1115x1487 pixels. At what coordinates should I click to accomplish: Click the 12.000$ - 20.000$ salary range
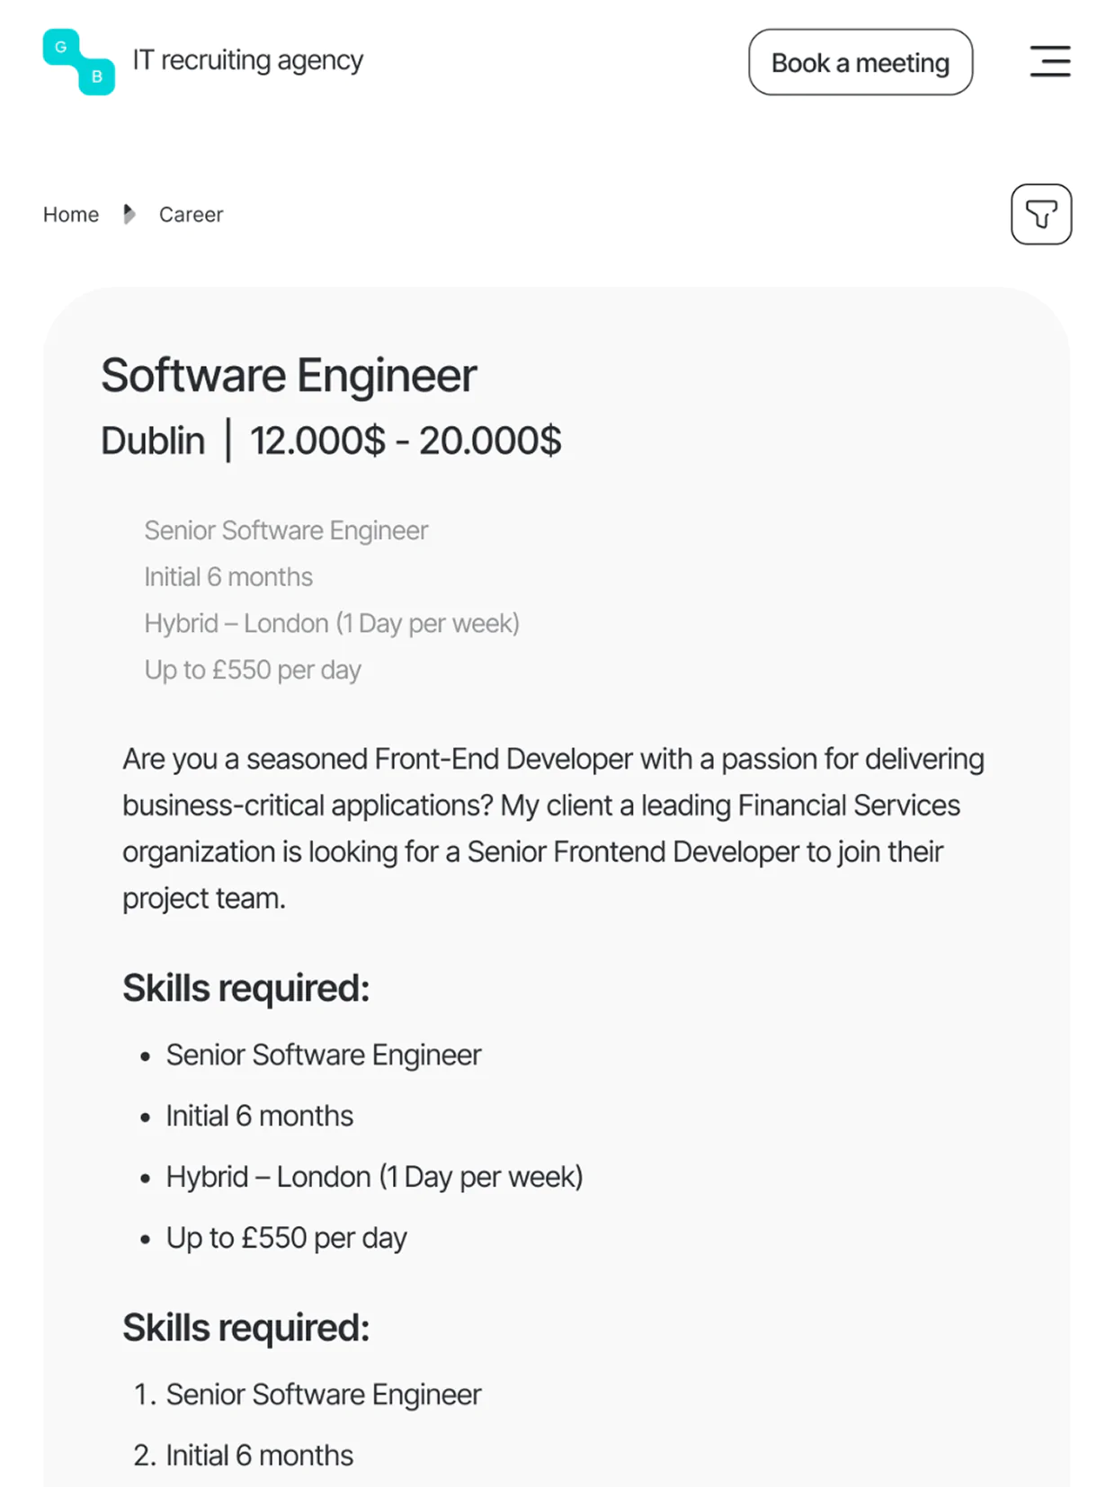tap(406, 441)
